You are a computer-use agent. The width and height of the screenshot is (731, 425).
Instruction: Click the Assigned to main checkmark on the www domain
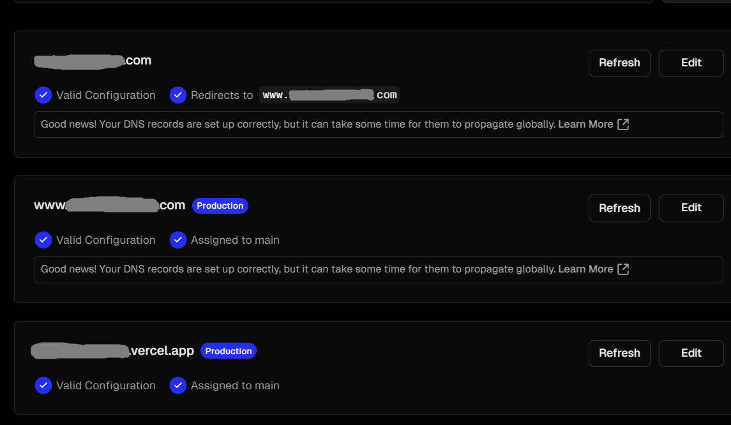177,240
